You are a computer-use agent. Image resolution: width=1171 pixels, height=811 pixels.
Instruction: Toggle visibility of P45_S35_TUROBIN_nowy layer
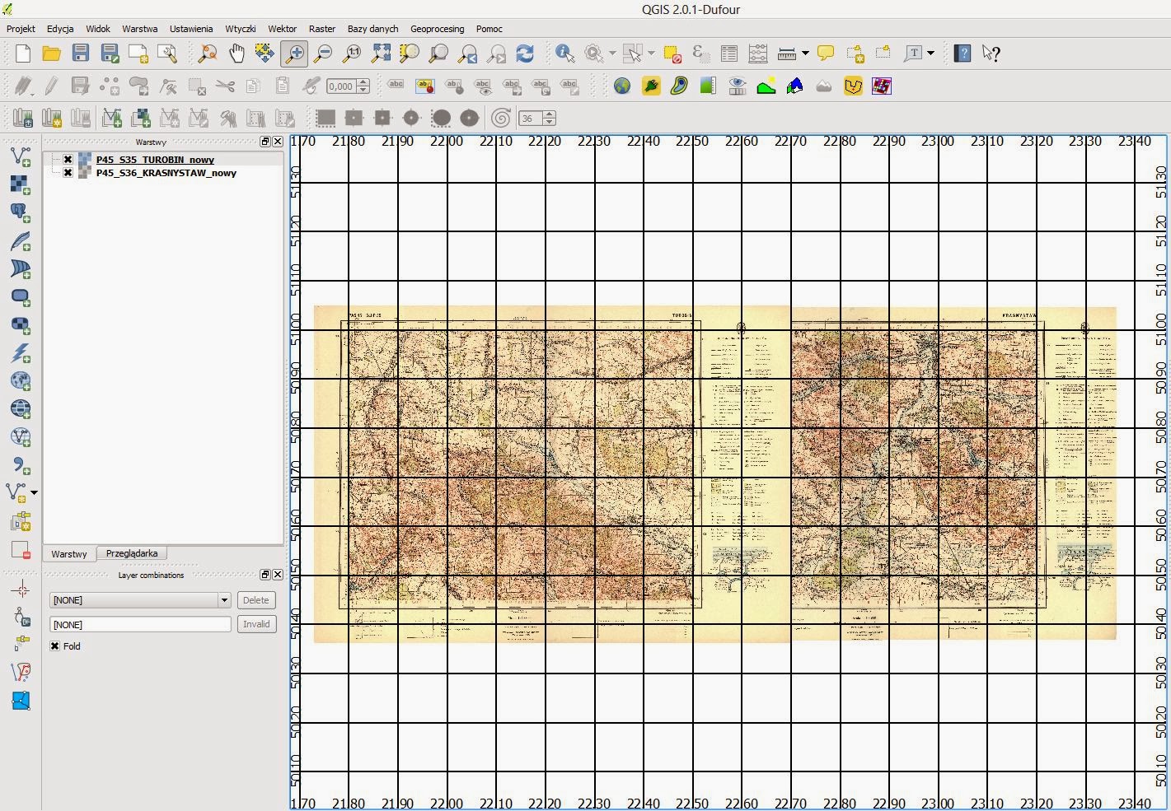click(x=68, y=160)
